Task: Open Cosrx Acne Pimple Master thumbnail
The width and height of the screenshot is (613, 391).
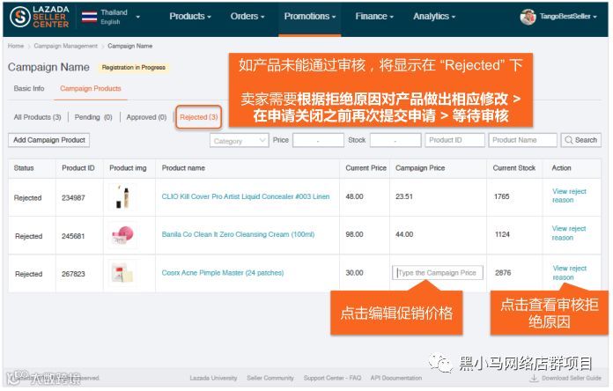Action: click(122, 273)
